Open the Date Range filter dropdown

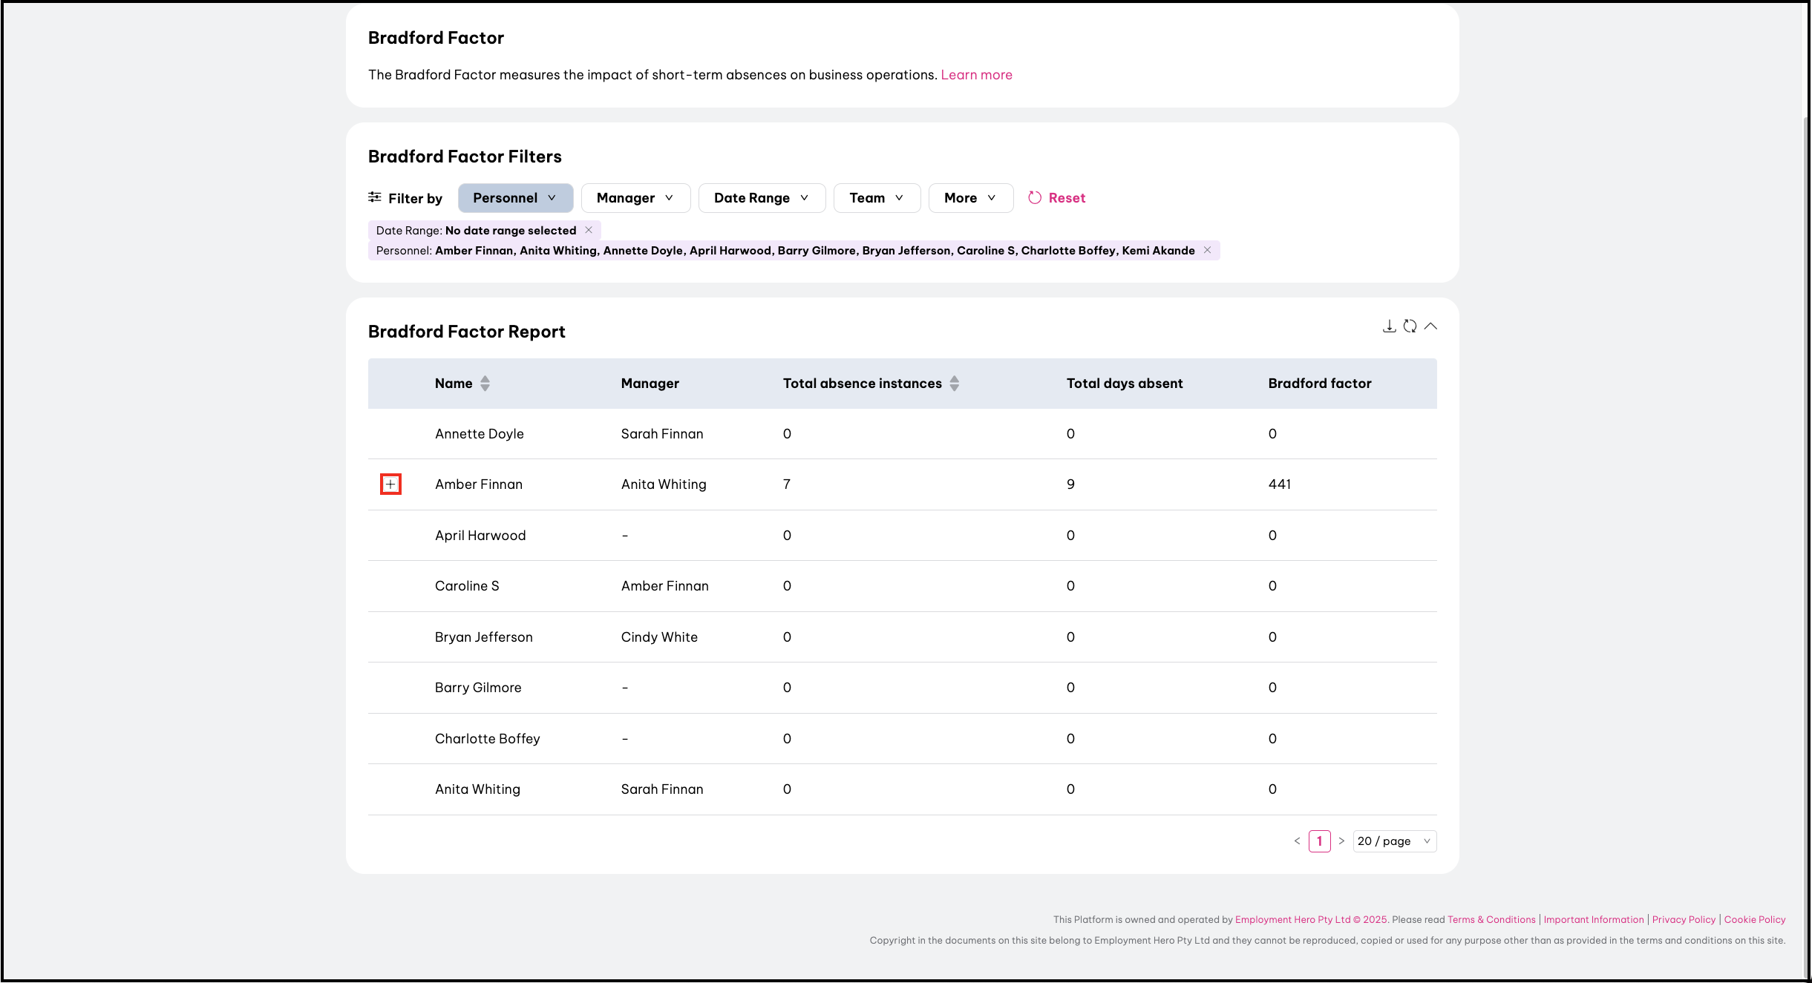click(761, 198)
